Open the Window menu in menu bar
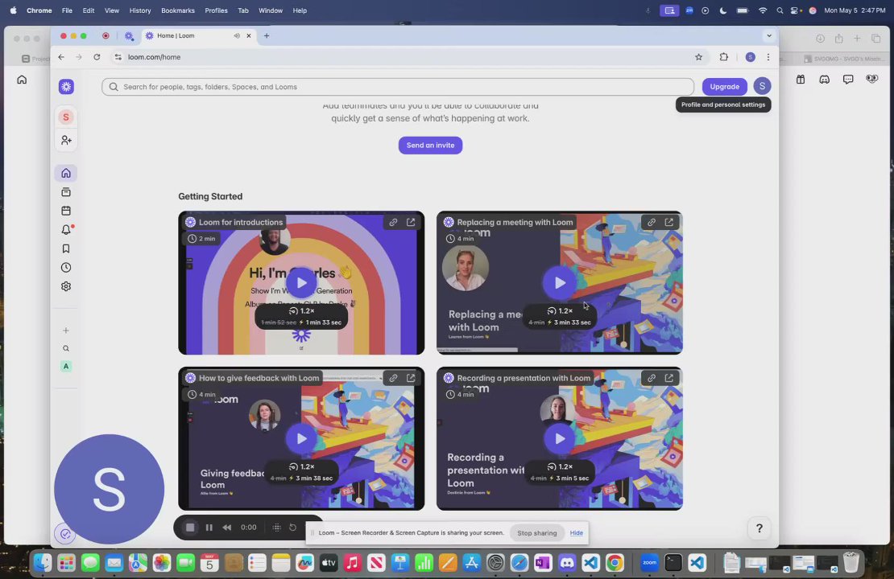Image resolution: width=894 pixels, height=579 pixels. (x=271, y=10)
